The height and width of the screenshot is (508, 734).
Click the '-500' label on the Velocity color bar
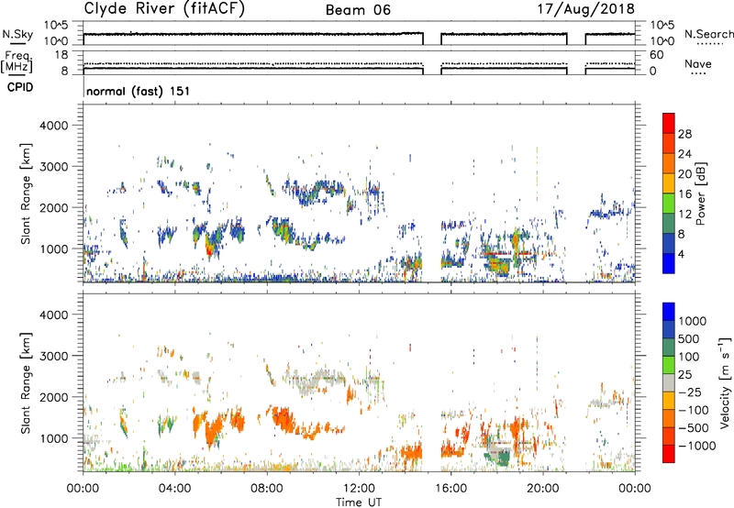point(694,428)
